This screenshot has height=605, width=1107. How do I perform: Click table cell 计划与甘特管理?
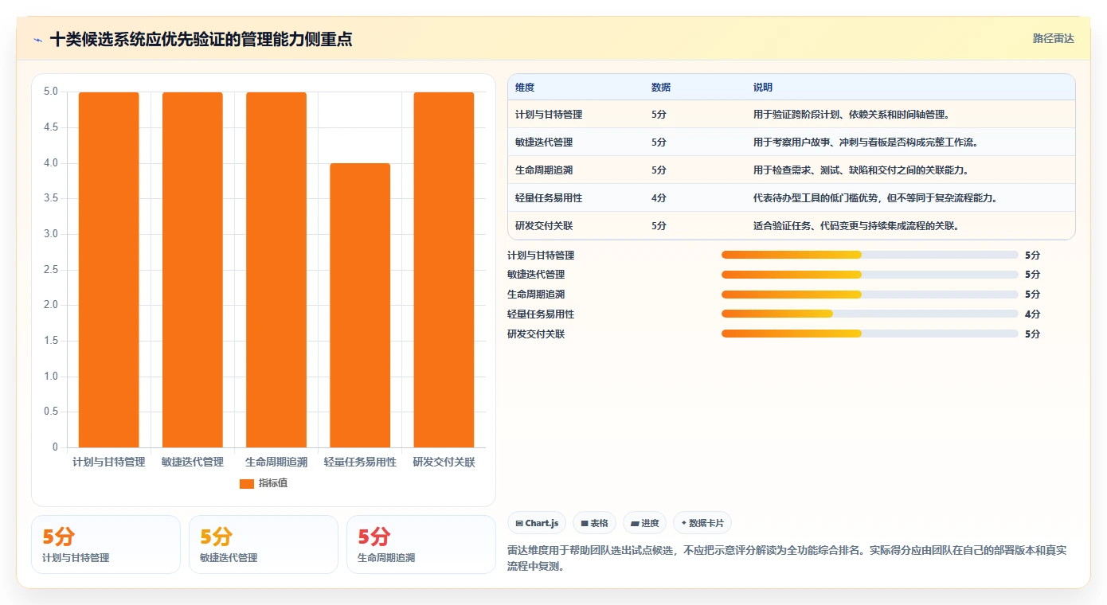tap(549, 114)
